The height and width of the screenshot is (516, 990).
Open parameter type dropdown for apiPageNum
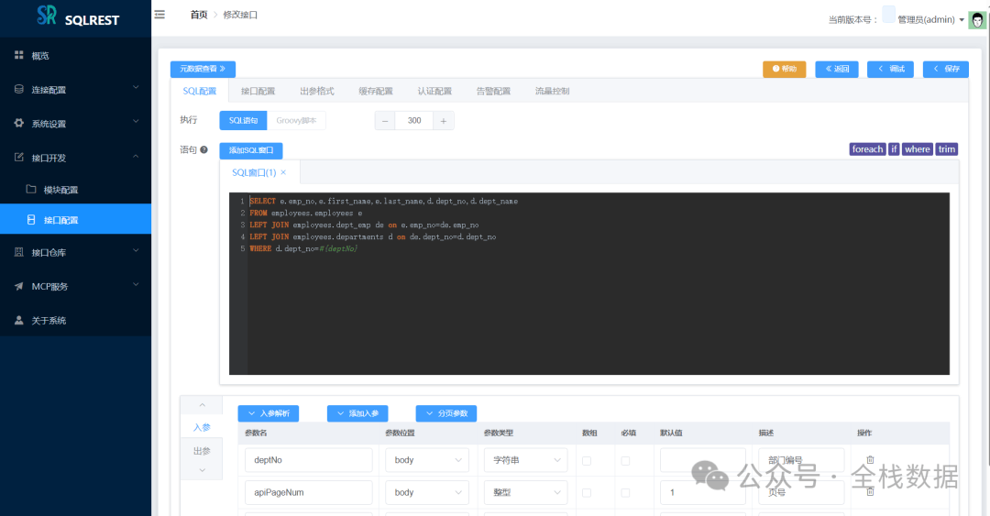(524, 492)
